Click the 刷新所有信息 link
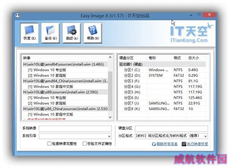The height and width of the screenshot is (168, 230). coord(167,144)
